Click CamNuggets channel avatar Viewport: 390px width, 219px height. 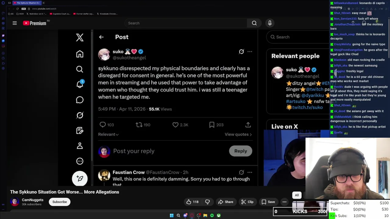coord(15,202)
